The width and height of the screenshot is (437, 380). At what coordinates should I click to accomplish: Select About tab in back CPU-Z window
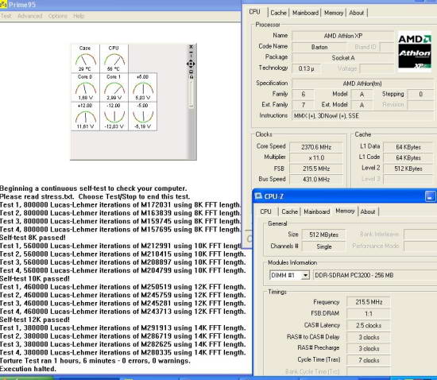tap(357, 13)
